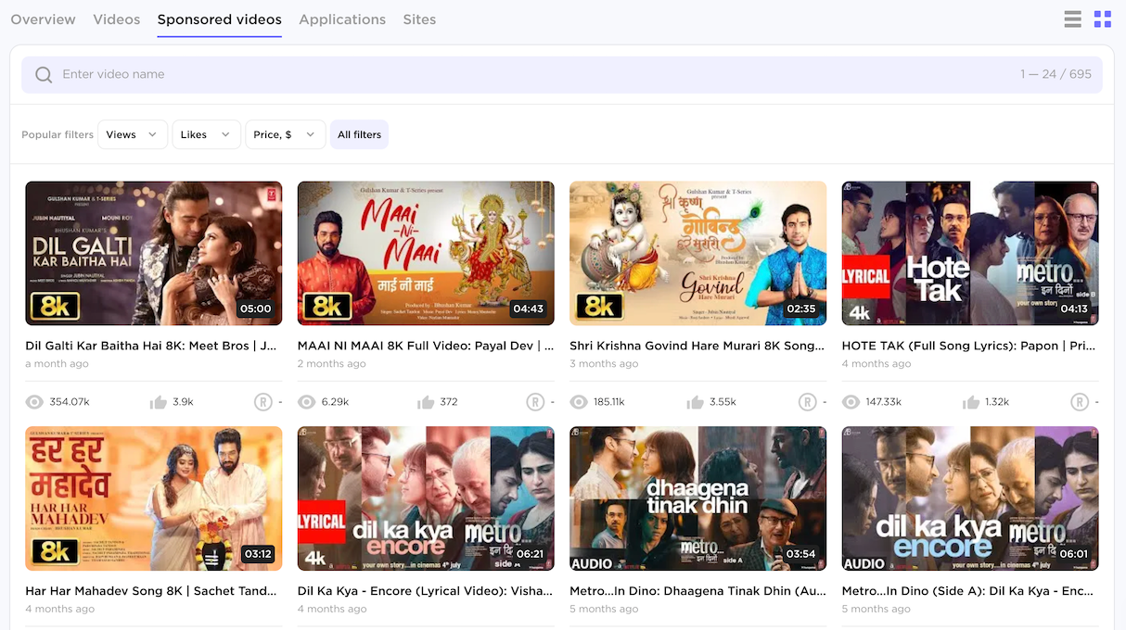Switch to grid view layout icon
The image size is (1126, 630).
point(1102,19)
